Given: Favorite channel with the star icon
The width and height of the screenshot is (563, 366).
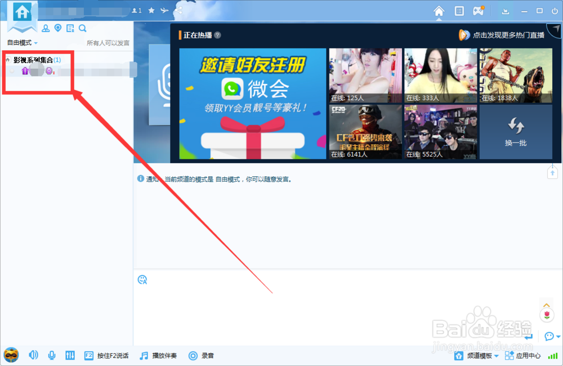Looking at the screenshot, I should point(151,10).
